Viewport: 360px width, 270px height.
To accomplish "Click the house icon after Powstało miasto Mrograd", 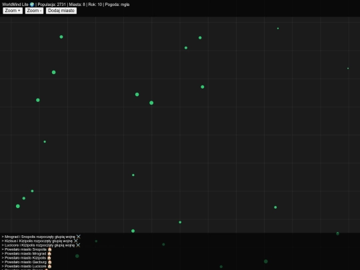I will 49,253.
